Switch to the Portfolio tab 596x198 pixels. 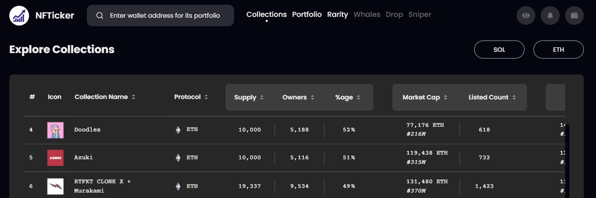307,15
